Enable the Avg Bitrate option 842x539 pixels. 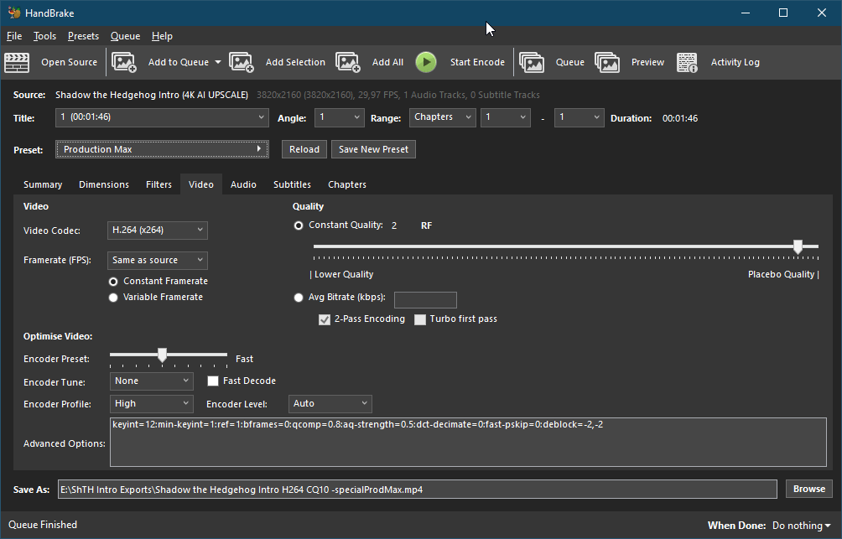point(299,297)
